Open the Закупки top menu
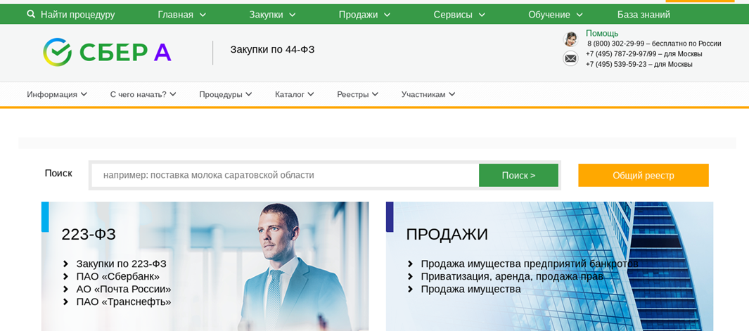Viewport: 749px width, 331px height. 266,15
